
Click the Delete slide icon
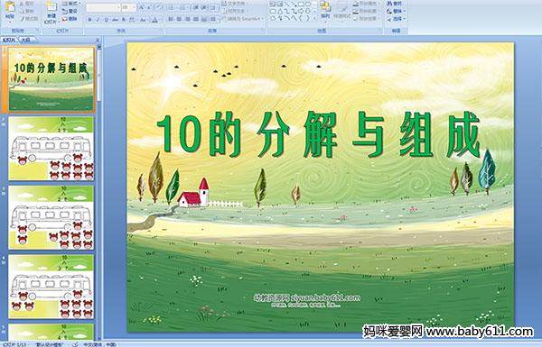(70, 19)
